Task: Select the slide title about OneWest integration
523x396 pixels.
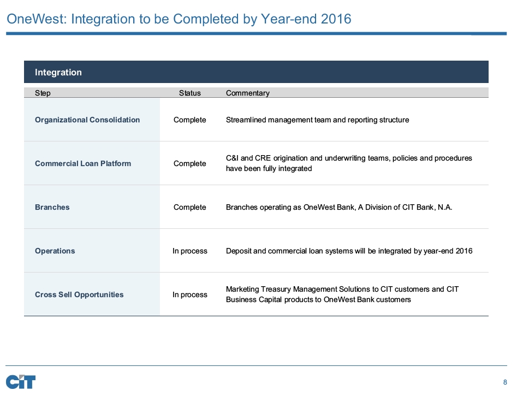Action: click(179, 19)
